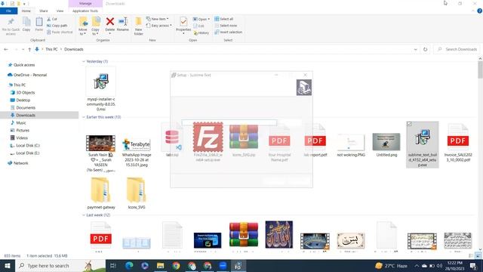The height and width of the screenshot is (272, 483).
Task: Navigate back with the back arrow
Action: 6,49
